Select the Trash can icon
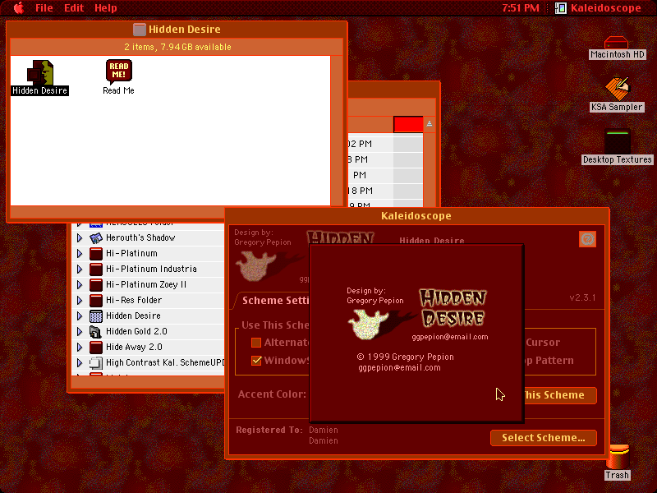657x493 pixels. [618, 457]
